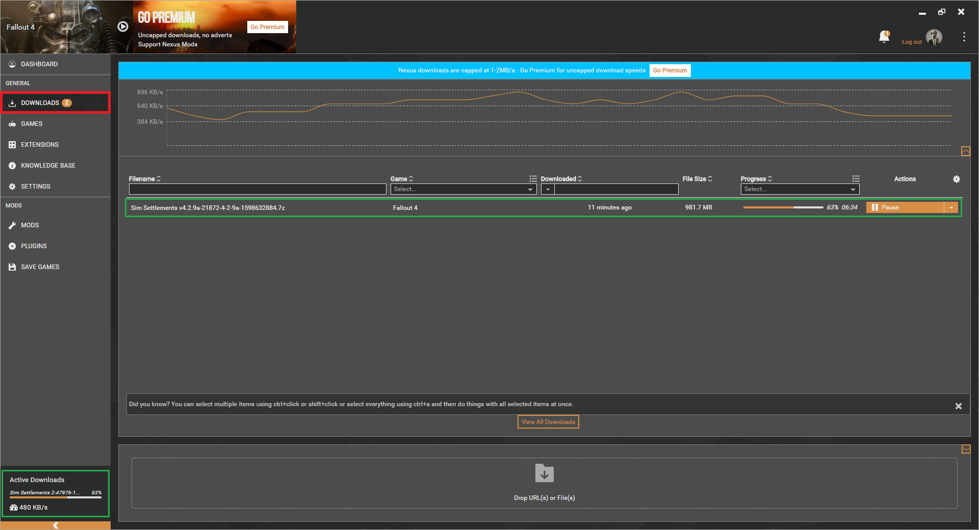The height and width of the screenshot is (530, 979).
Task: Sort the table by Downloaded
Action: [561, 179]
